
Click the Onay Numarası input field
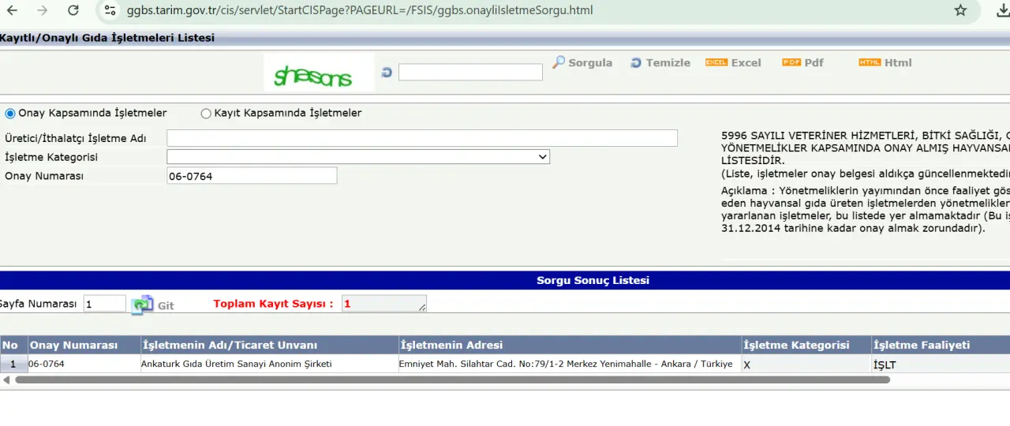(x=252, y=176)
